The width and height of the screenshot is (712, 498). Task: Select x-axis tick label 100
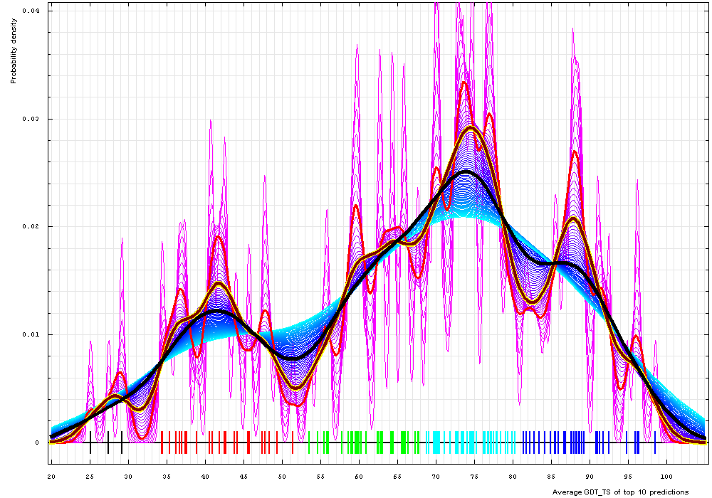click(x=666, y=475)
